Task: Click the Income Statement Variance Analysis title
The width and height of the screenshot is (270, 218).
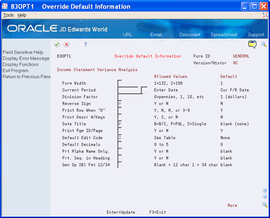Action: pyautogui.click(x=97, y=70)
